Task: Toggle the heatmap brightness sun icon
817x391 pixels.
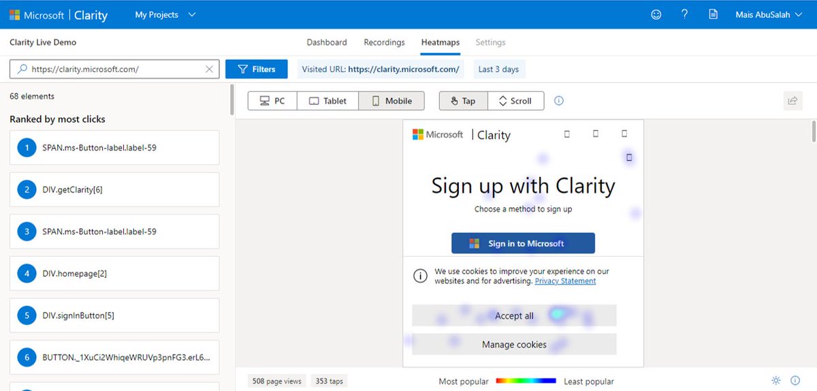Action: 776,380
